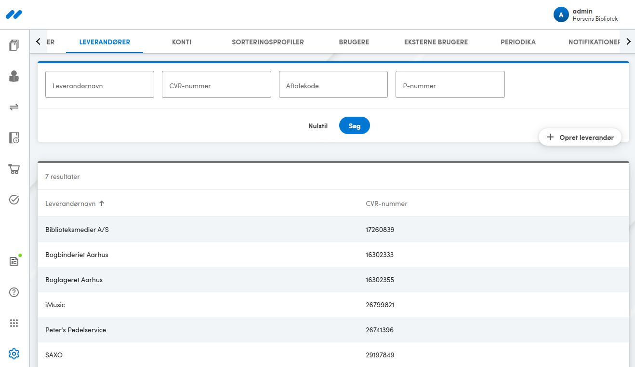Select the Peter's Pedelservice row
This screenshot has height=367, width=635.
click(333, 330)
